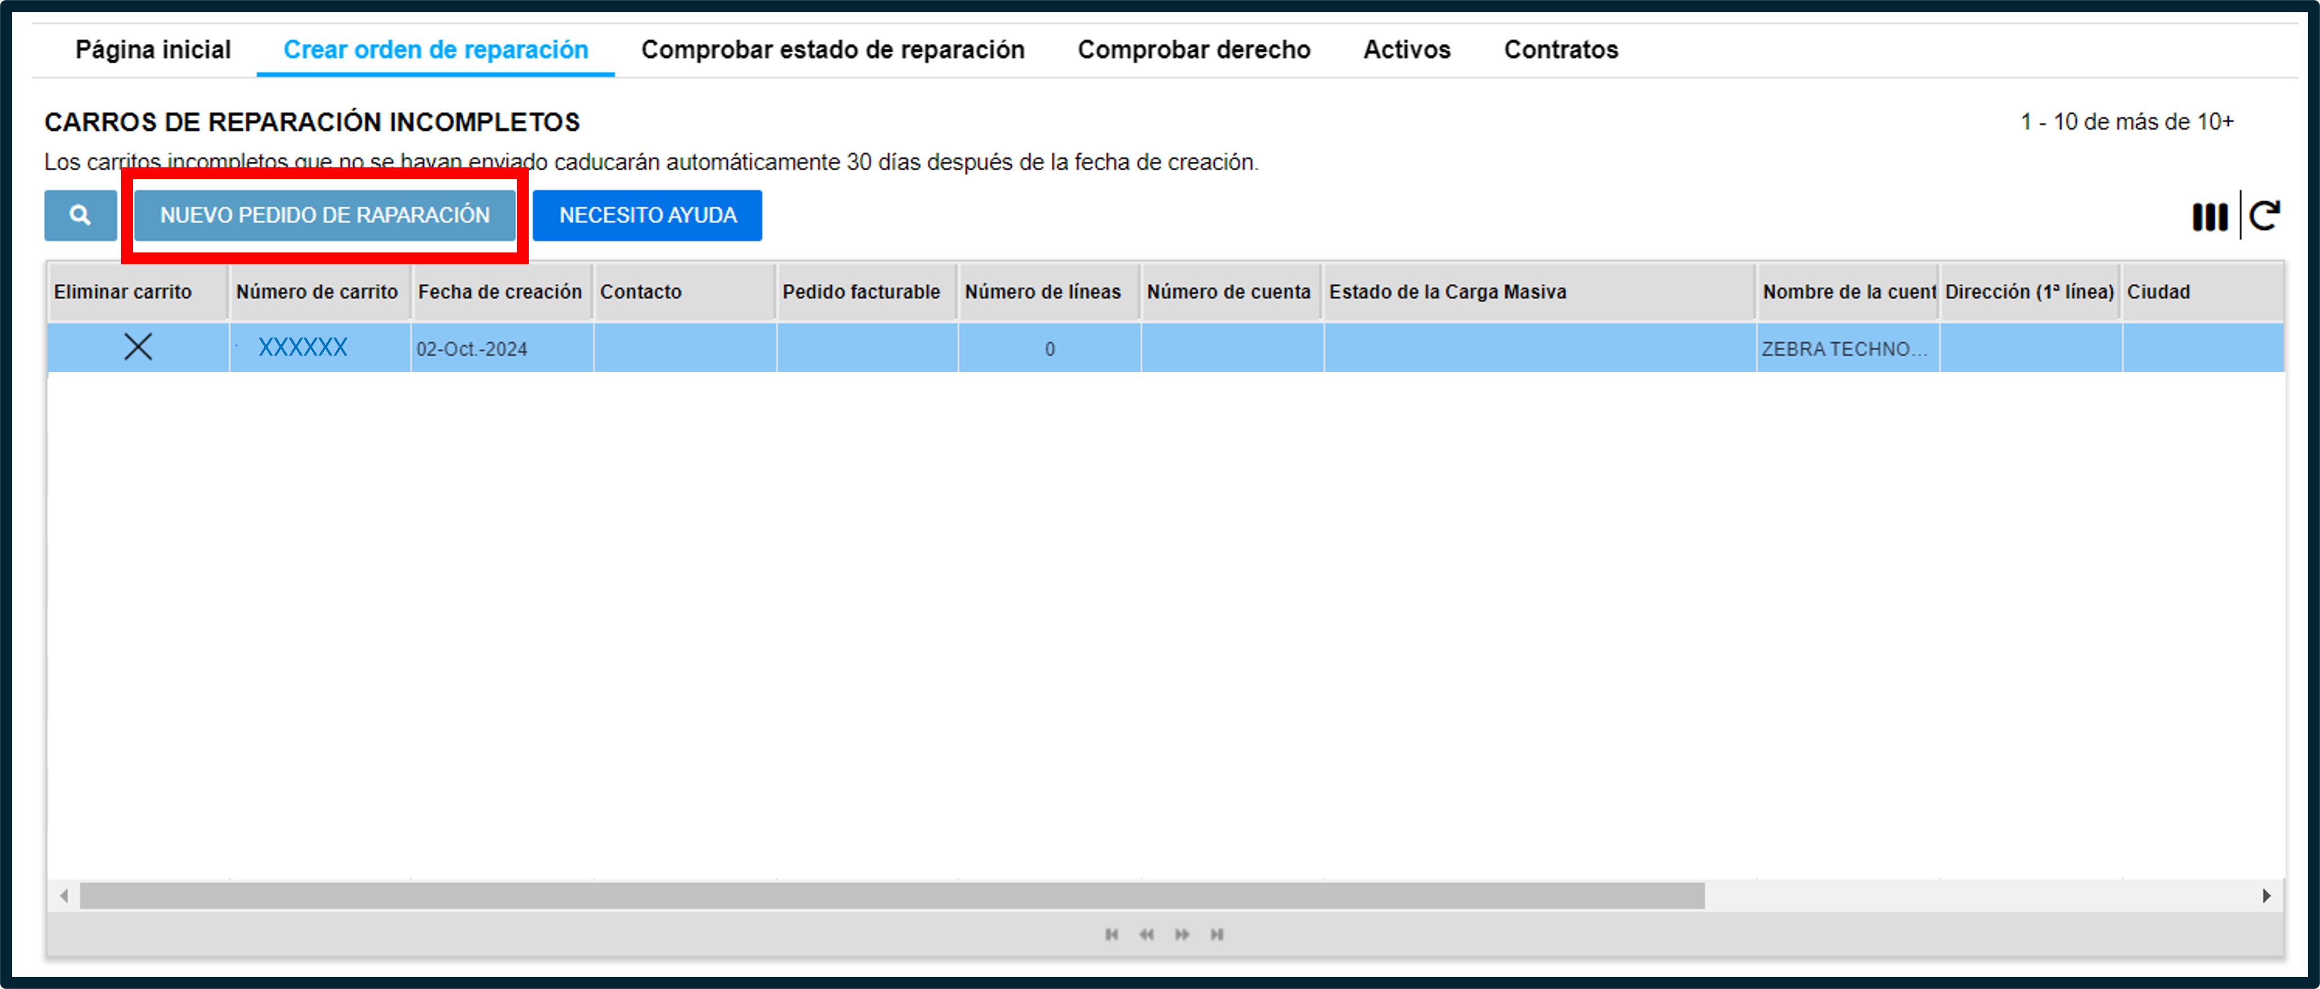Click the ZEBRA TECHNO... account name cell
Viewport: 2320px width, 989px height.
point(1848,349)
